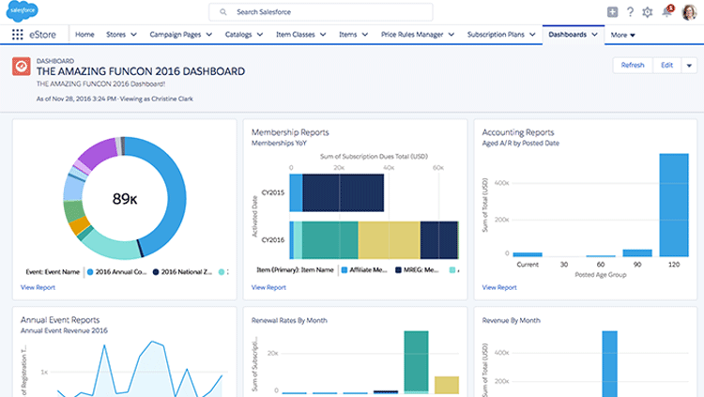Screen dimensions: 704x397
Task: Click the red dashboard icon beside title
Action: pos(21,66)
